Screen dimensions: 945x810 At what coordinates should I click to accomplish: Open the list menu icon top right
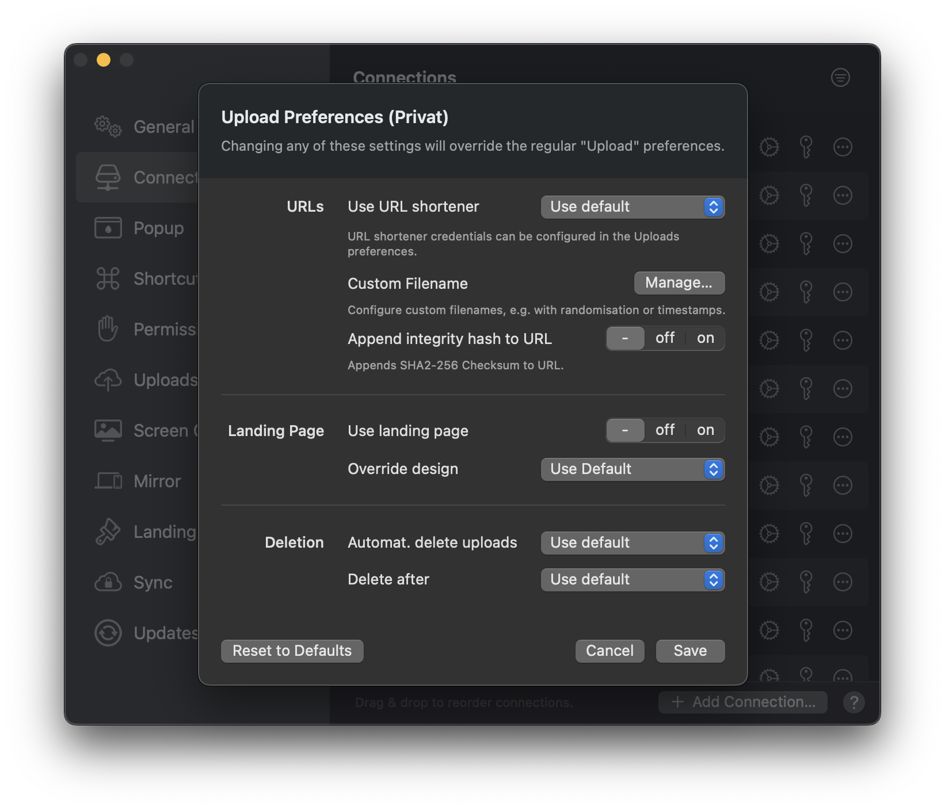pos(839,77)
